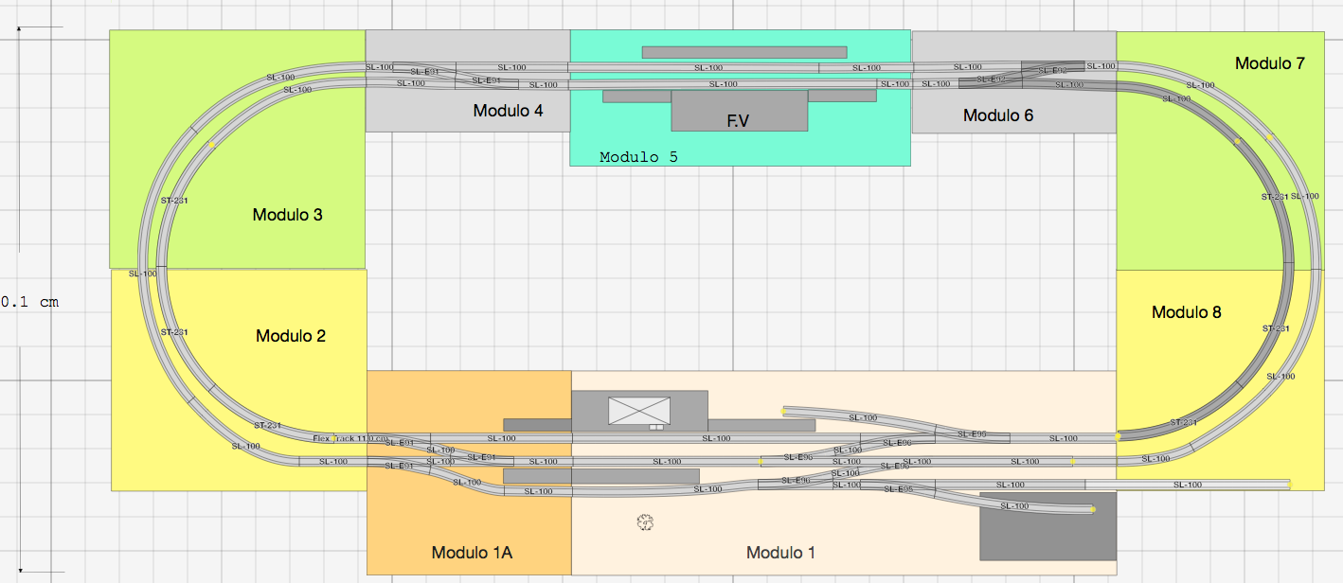Select the SL-100 spur track below Modulo 8
The image size is (1343, 583).
pyautogui.click(x=1188, y=485)
